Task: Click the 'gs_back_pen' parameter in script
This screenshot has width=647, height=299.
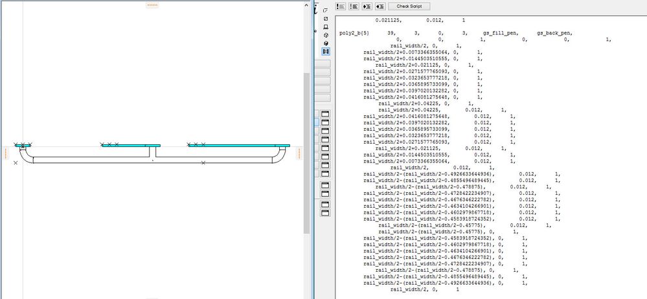Action: 554,33
